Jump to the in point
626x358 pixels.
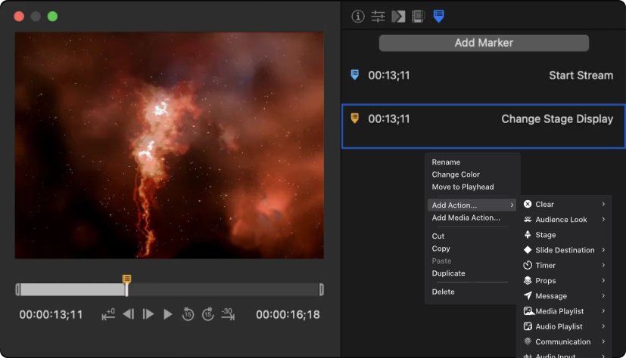coord(108,314)
